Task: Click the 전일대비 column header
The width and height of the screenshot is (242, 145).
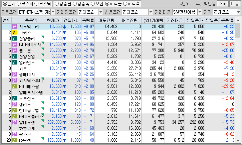Action: click(x=72, y=20)
